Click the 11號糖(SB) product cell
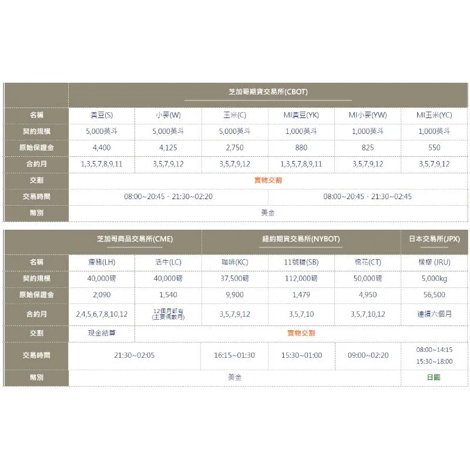The image size is (470, 470). [301, 262]
